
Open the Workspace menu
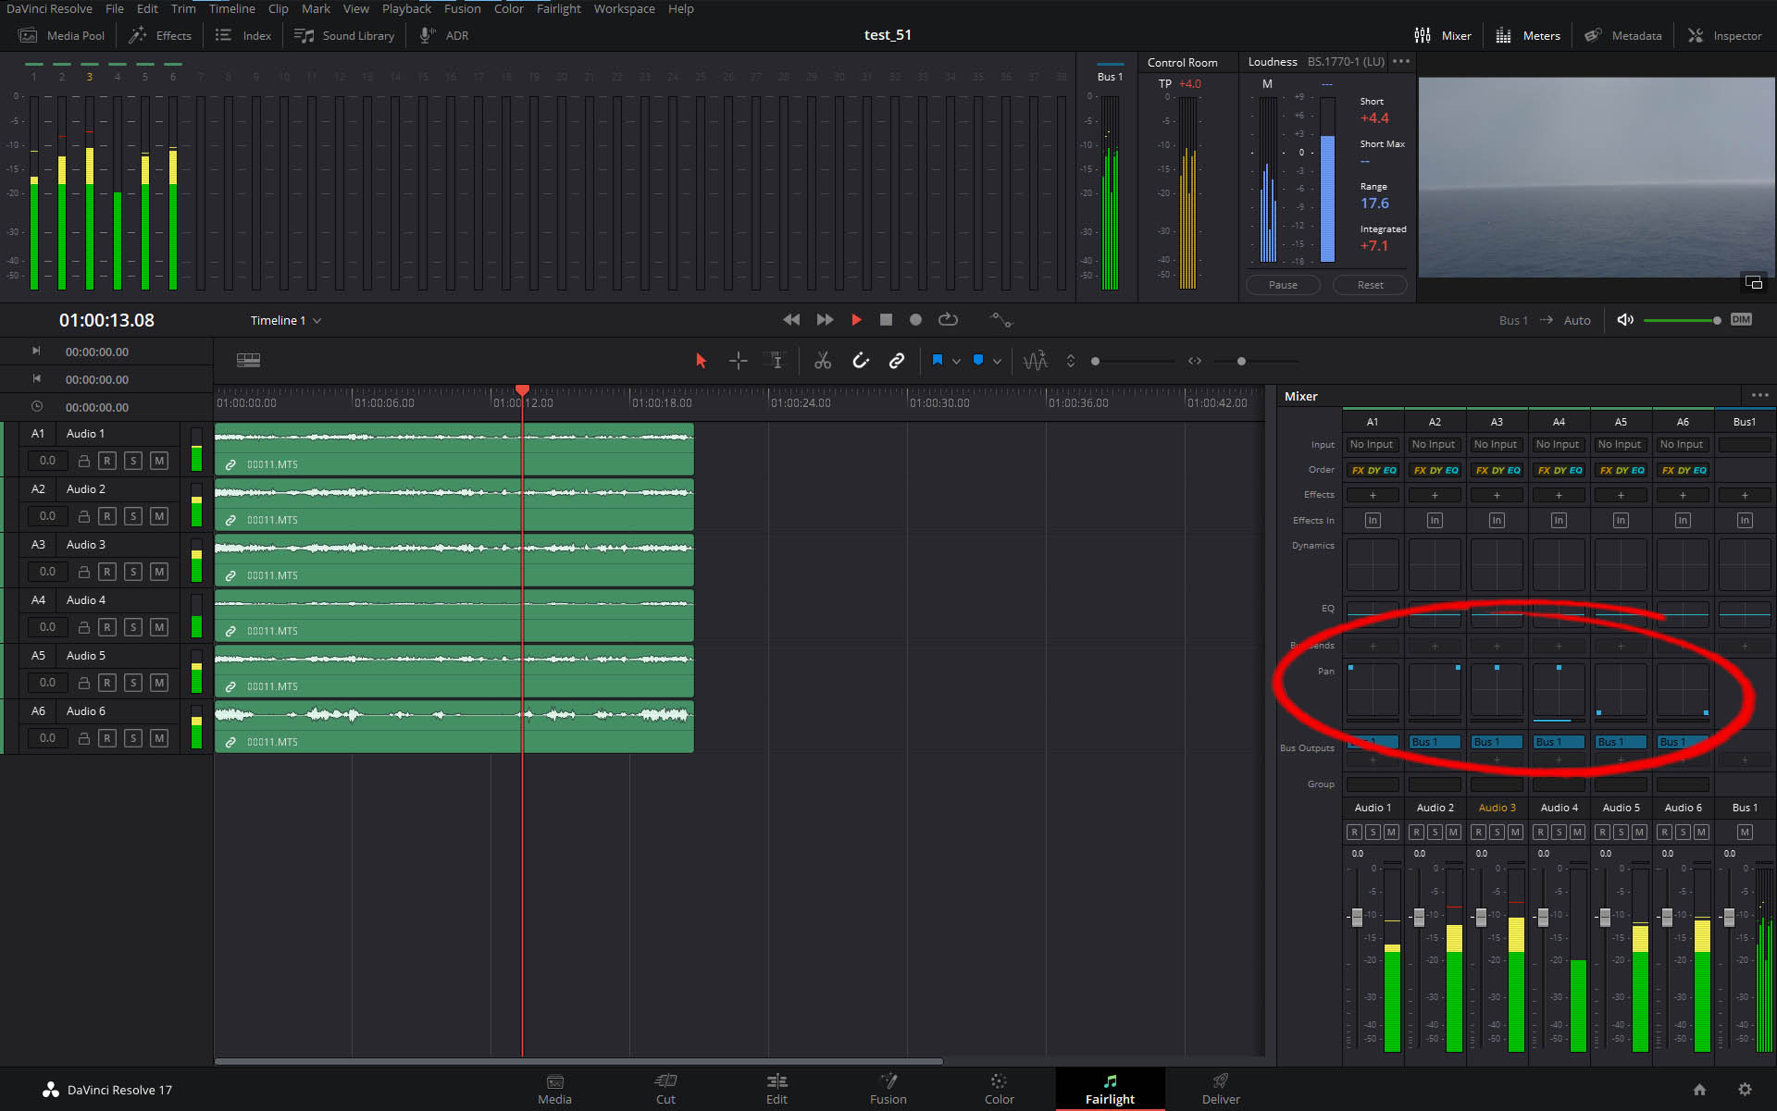624,8
